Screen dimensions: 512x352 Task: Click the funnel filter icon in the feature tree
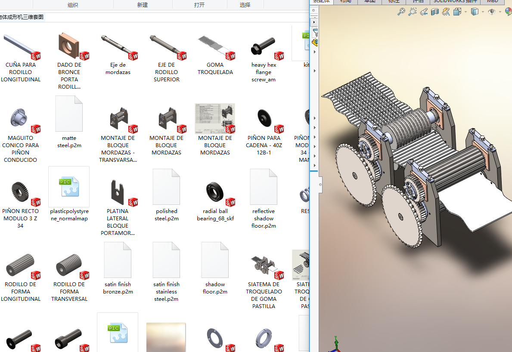click(315, 32)
